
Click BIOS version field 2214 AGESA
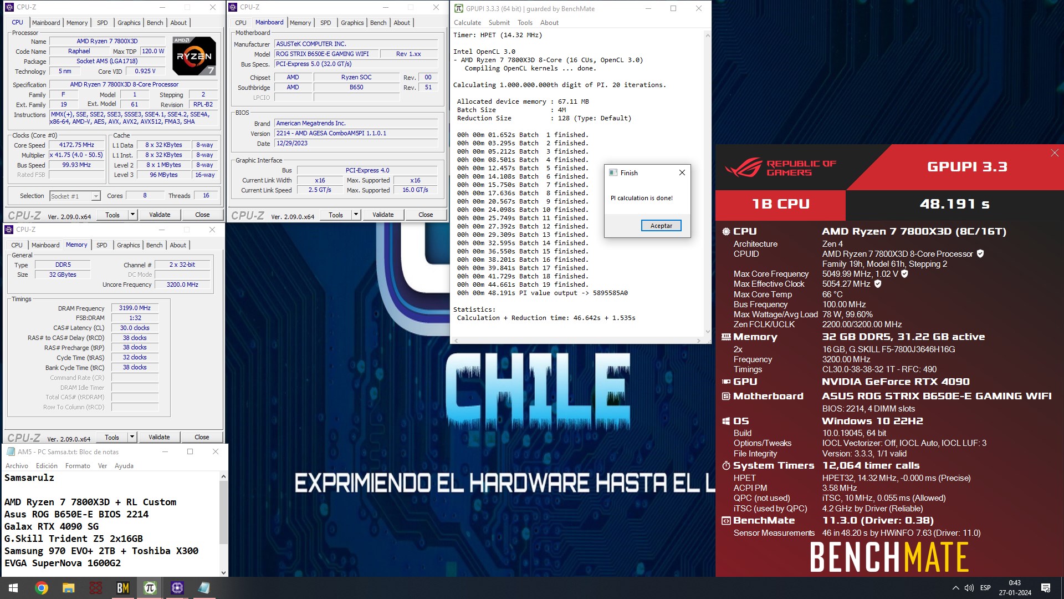pos(356,133)
